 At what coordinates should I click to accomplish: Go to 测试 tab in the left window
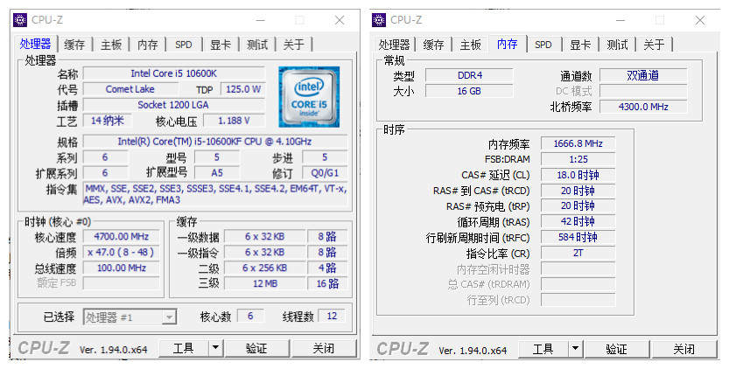pos(257,45)
